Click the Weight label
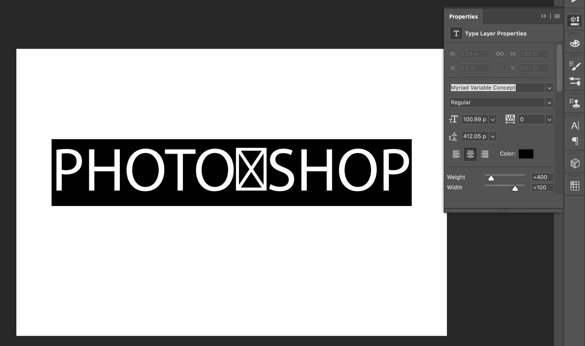Screen dimensions: 585x346 456,177
